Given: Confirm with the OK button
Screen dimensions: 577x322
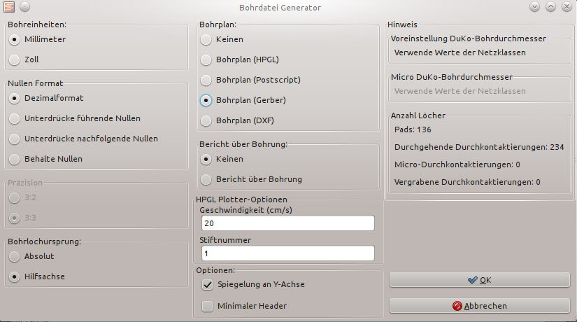Looking at the screenshot, I should pyautogui.click(x=480, y=280).
